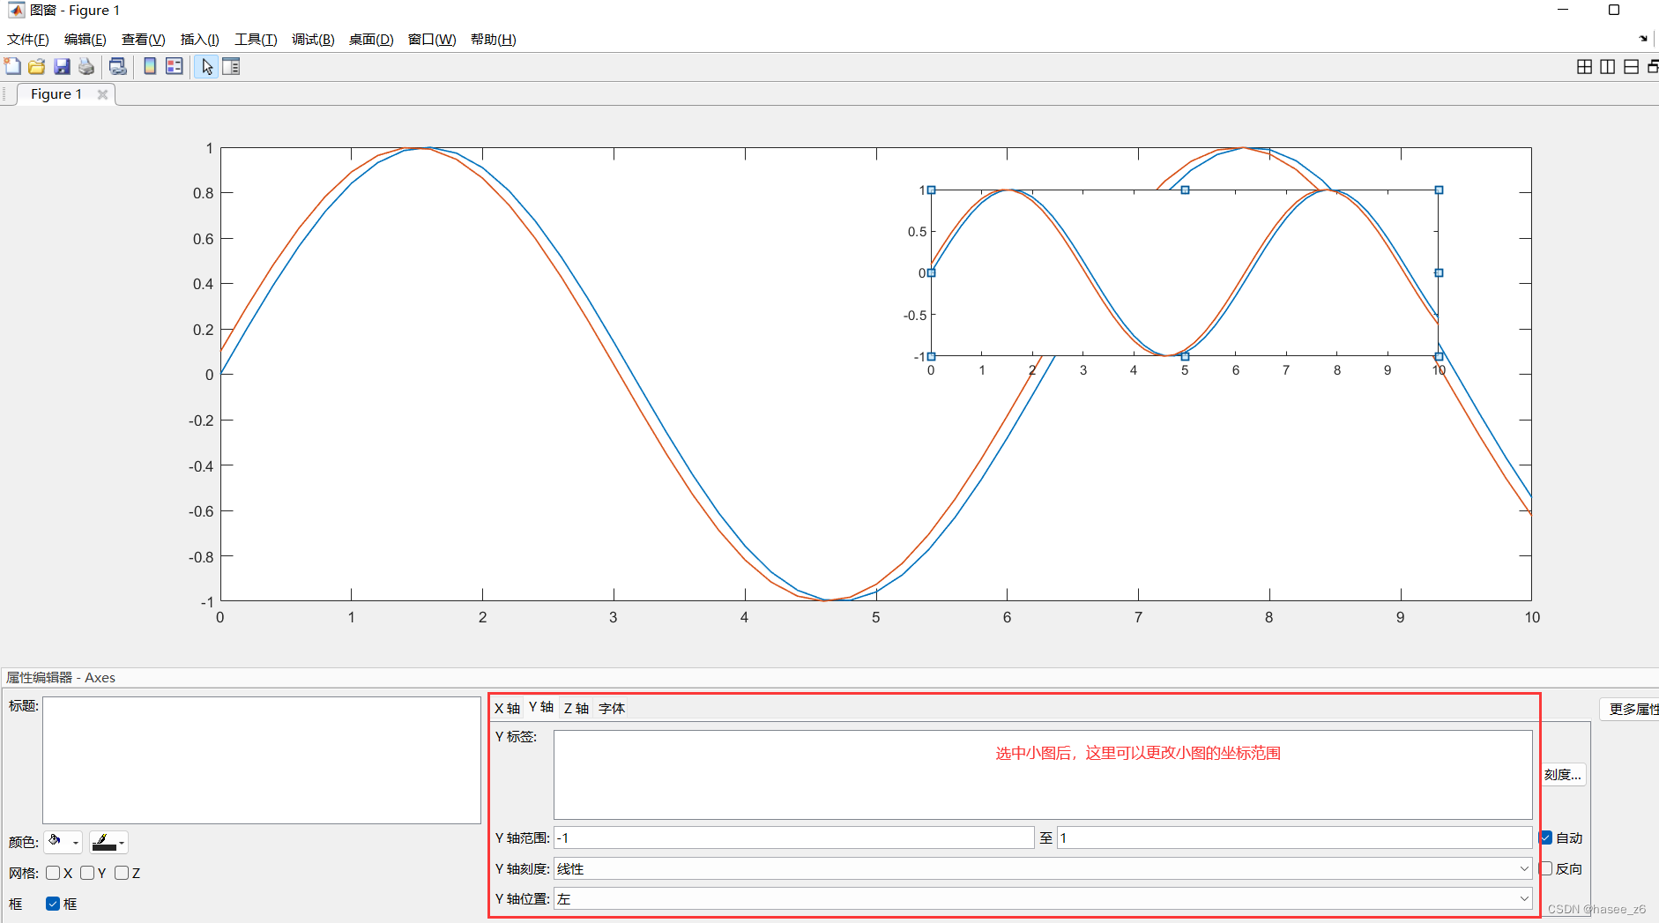
Task: Switch to the Y 轴 tab
Action: click(541, 707)
